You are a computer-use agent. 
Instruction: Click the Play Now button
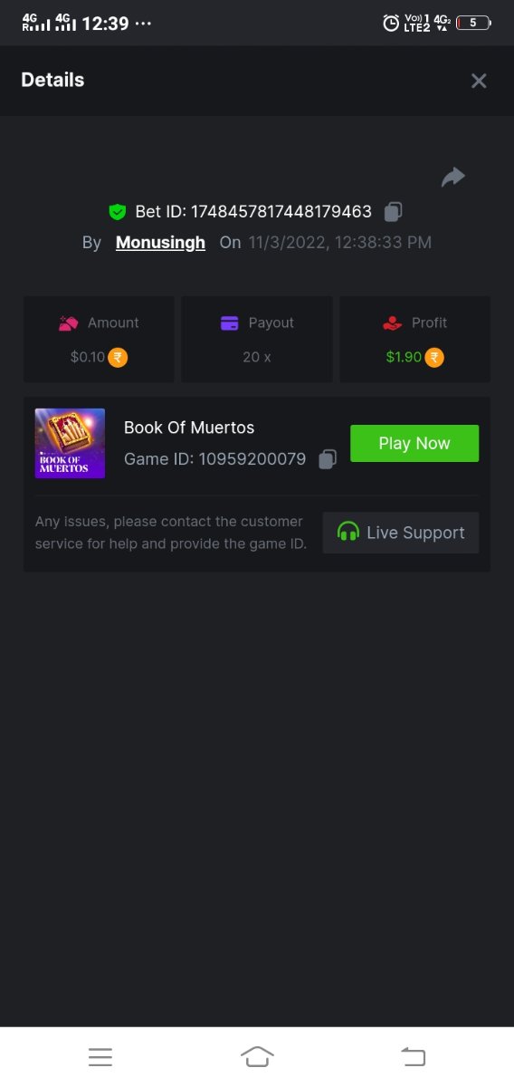point(414,443)
